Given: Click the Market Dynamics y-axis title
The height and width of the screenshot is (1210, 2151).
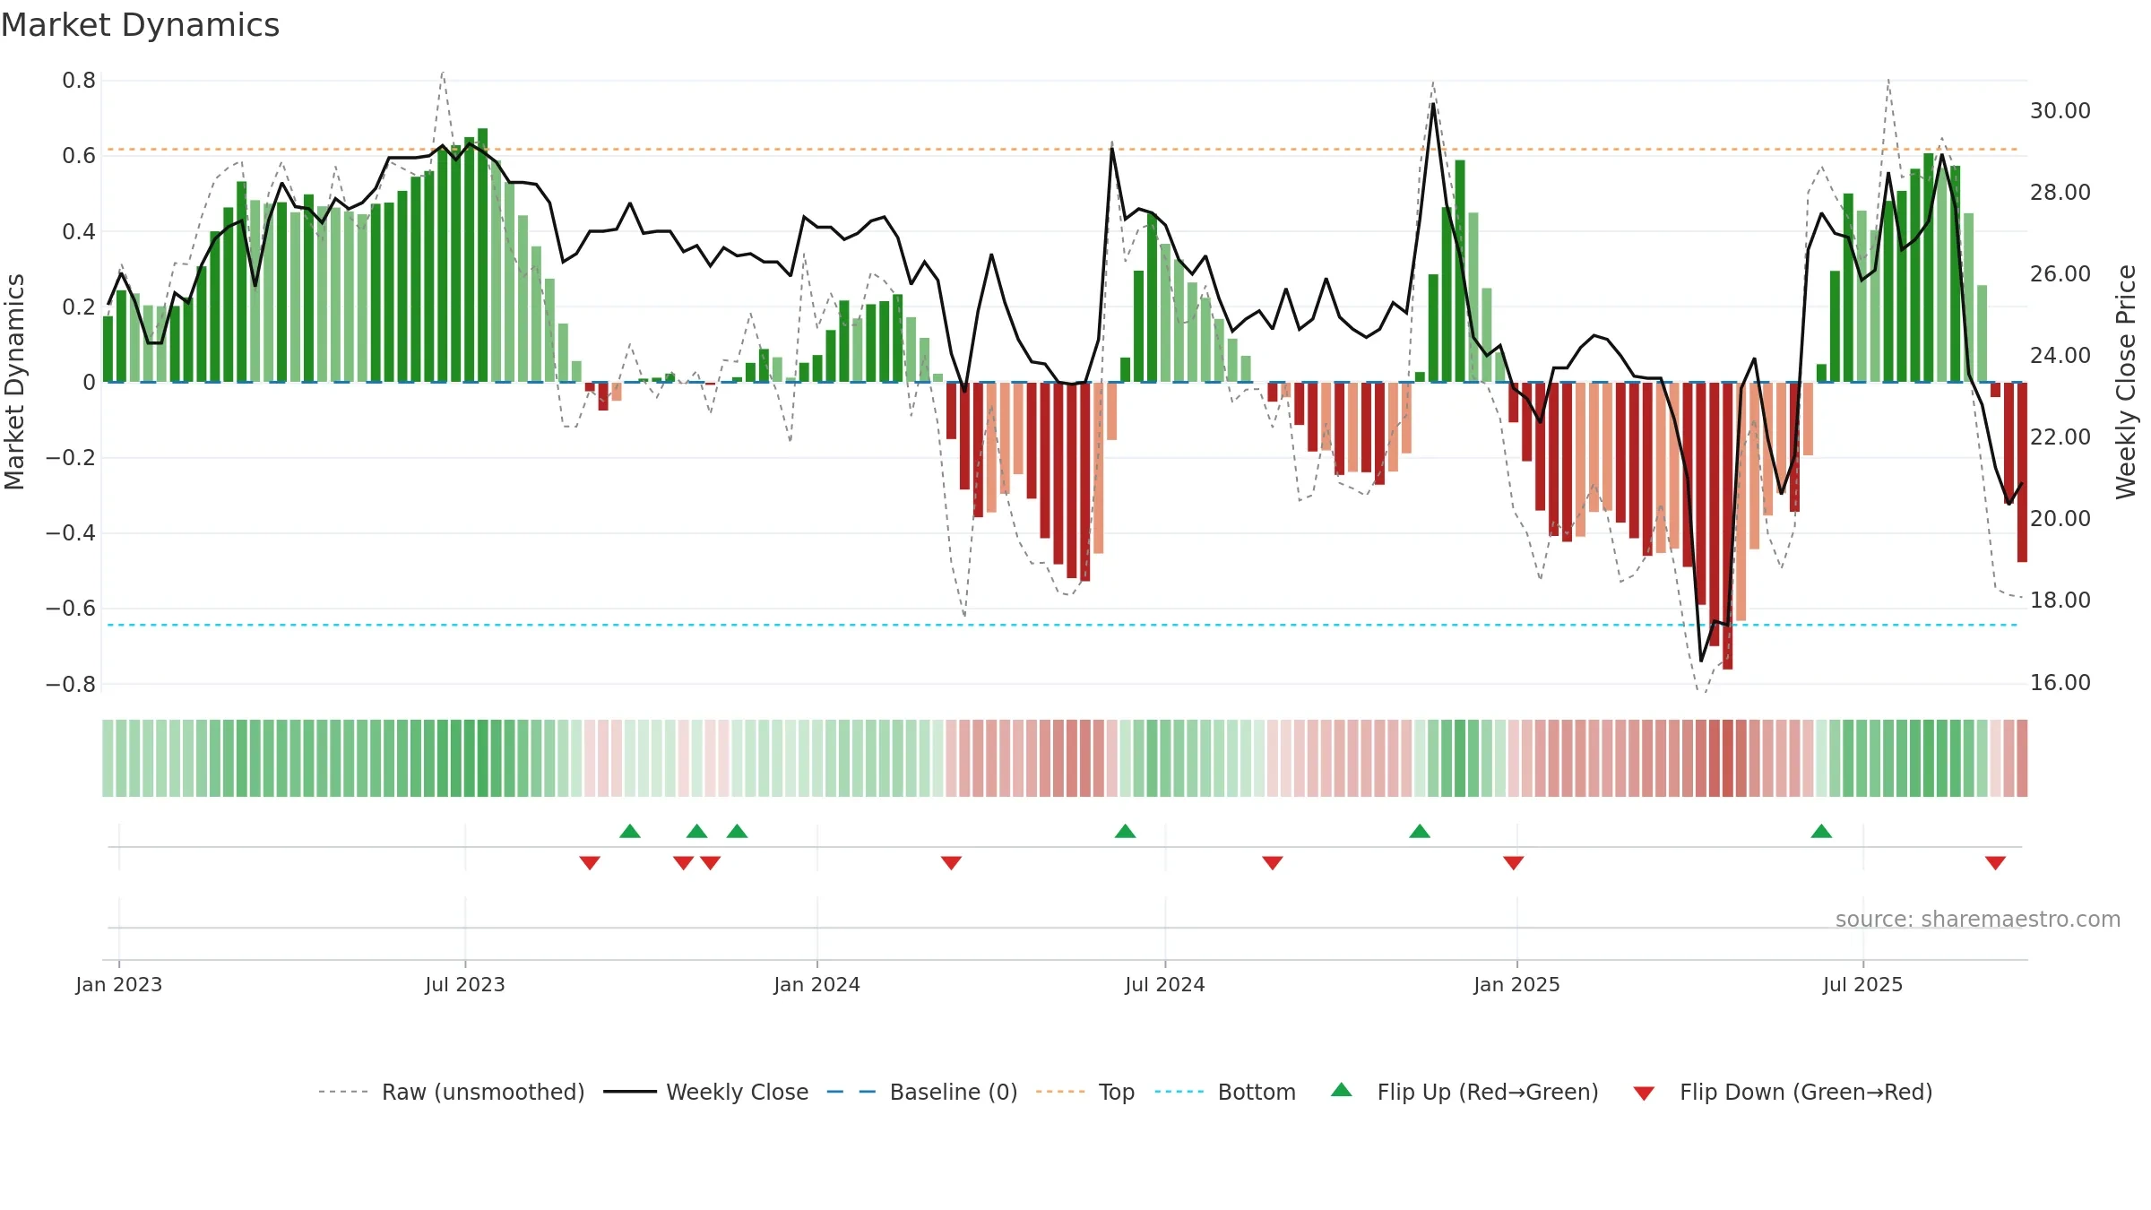Looking at the screenshot, I should click(14, 382).
